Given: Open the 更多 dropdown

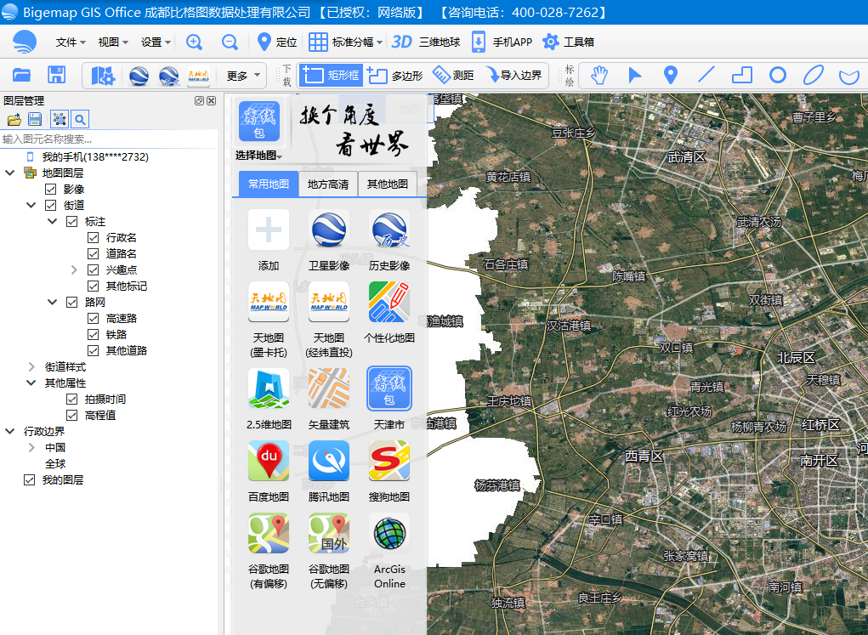Looking at the screenshot, I should point(243,76).
